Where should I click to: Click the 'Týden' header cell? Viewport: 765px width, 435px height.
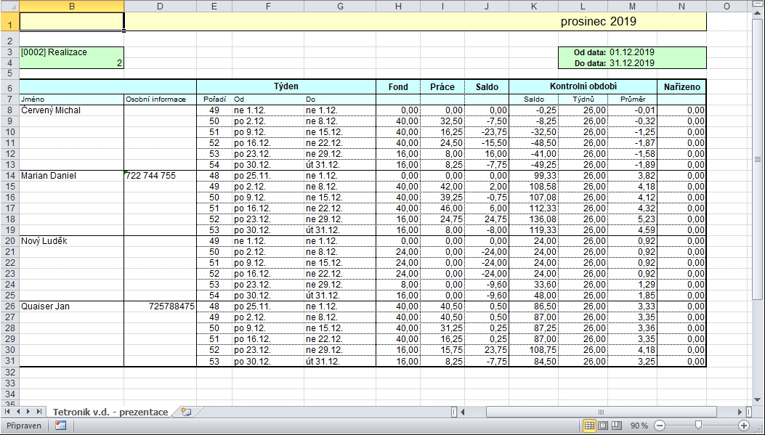286,87
